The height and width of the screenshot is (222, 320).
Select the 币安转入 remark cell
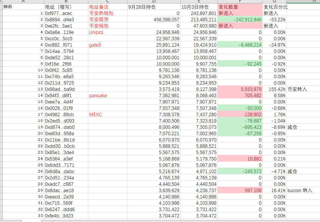pos(303,89)
